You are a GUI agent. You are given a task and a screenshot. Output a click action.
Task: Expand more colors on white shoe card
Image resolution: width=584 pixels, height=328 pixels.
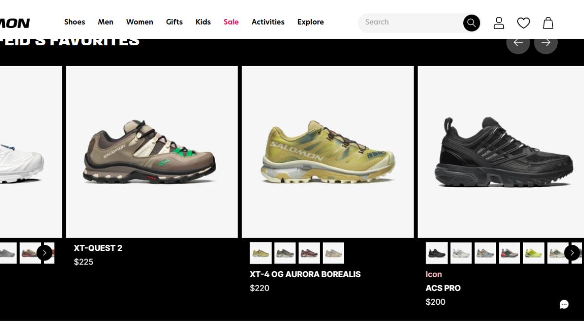pyautogui.click(x=44, y=253)
